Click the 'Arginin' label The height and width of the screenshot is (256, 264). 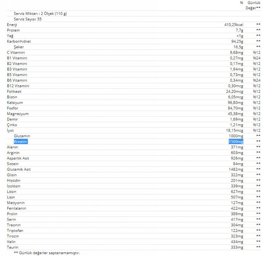[13, 153]
